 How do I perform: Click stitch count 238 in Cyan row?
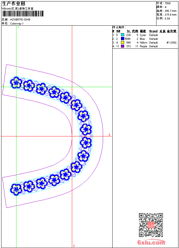pyautogui.click(x=128, y=35)
